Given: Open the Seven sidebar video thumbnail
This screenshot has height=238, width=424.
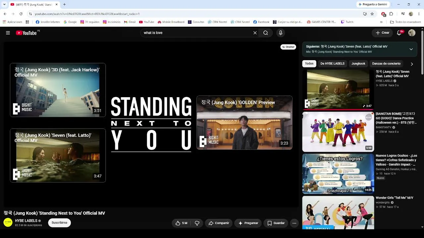Looking at the screenshot, I should 338,89.
